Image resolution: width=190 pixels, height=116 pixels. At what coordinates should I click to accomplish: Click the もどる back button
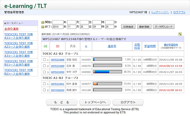(x=61, y=102)
